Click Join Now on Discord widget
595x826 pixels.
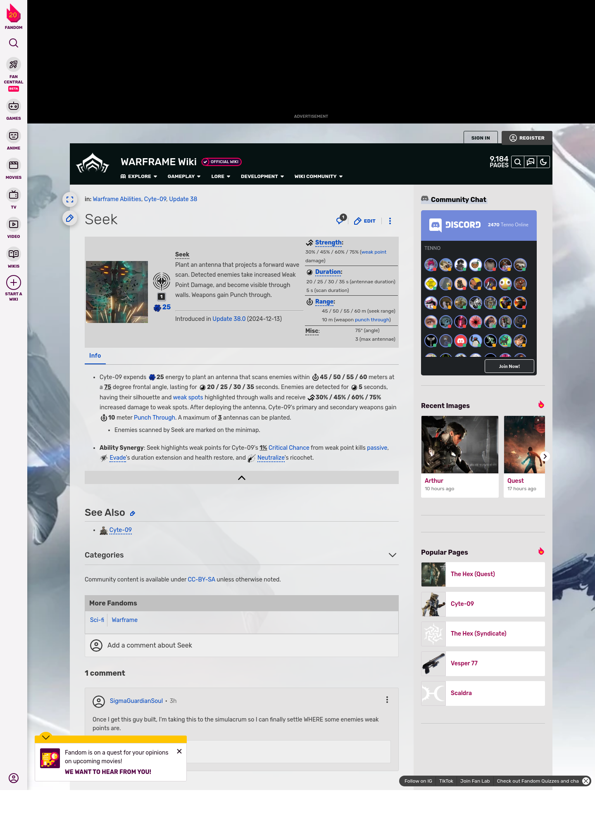[x=509, y=366]
